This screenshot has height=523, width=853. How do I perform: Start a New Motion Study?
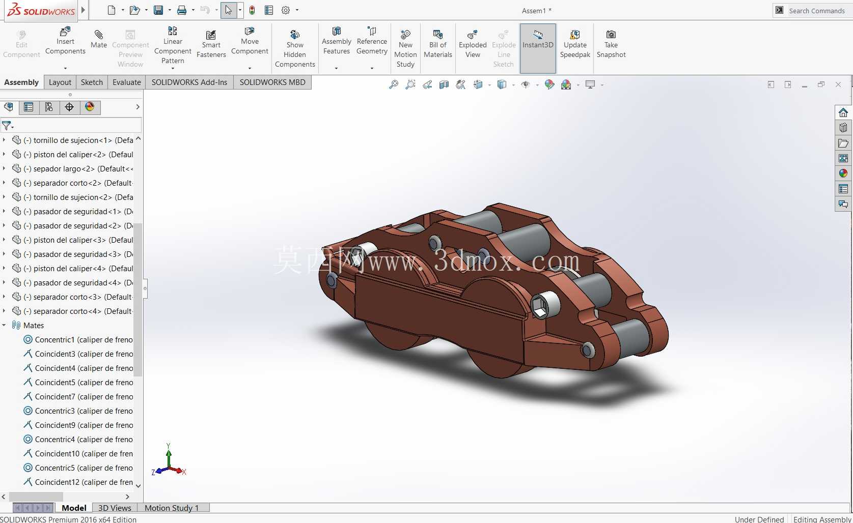[405, 49]
